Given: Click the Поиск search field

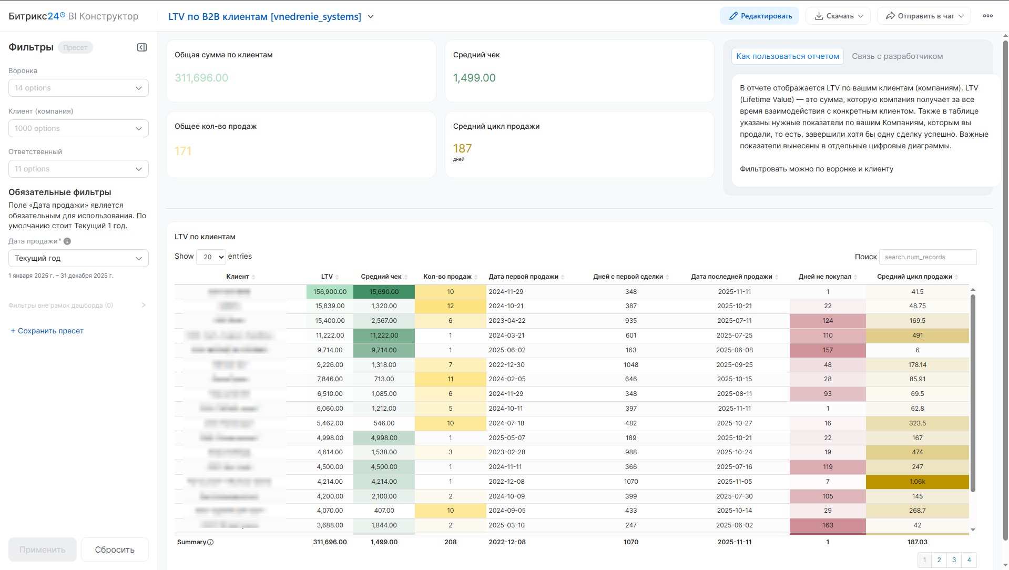Looking at the screenshot, I should pyautogui.click(x=928, y=257).
